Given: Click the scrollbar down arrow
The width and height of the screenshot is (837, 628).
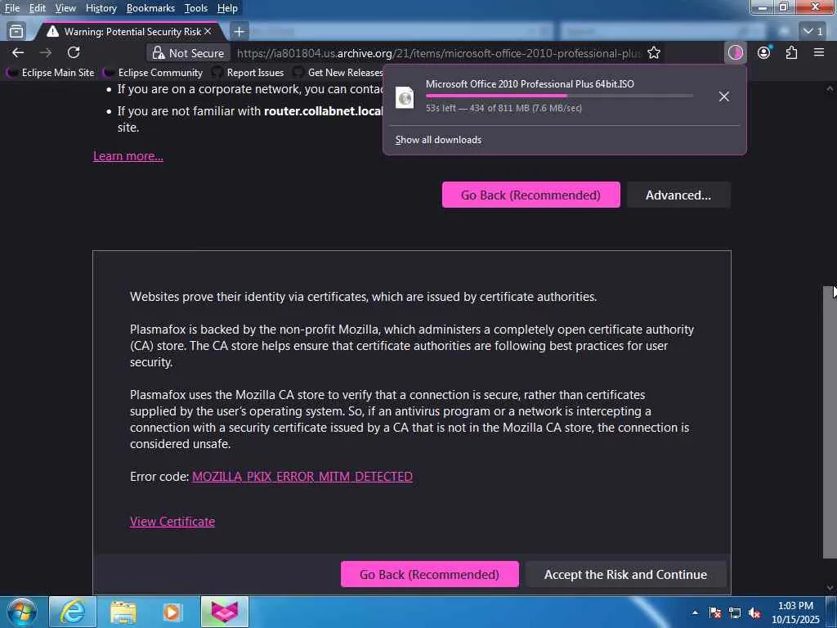Looking at the screenshot, I should pos(830,588).
